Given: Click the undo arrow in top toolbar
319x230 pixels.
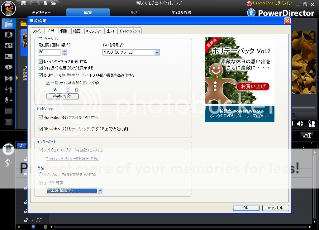Looking at the screenshot, I should pos(31,3).
